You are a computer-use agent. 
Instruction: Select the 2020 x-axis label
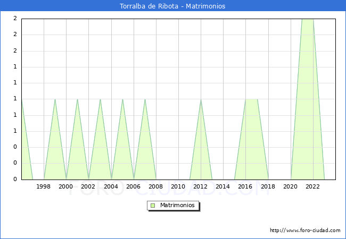(290, 186)
